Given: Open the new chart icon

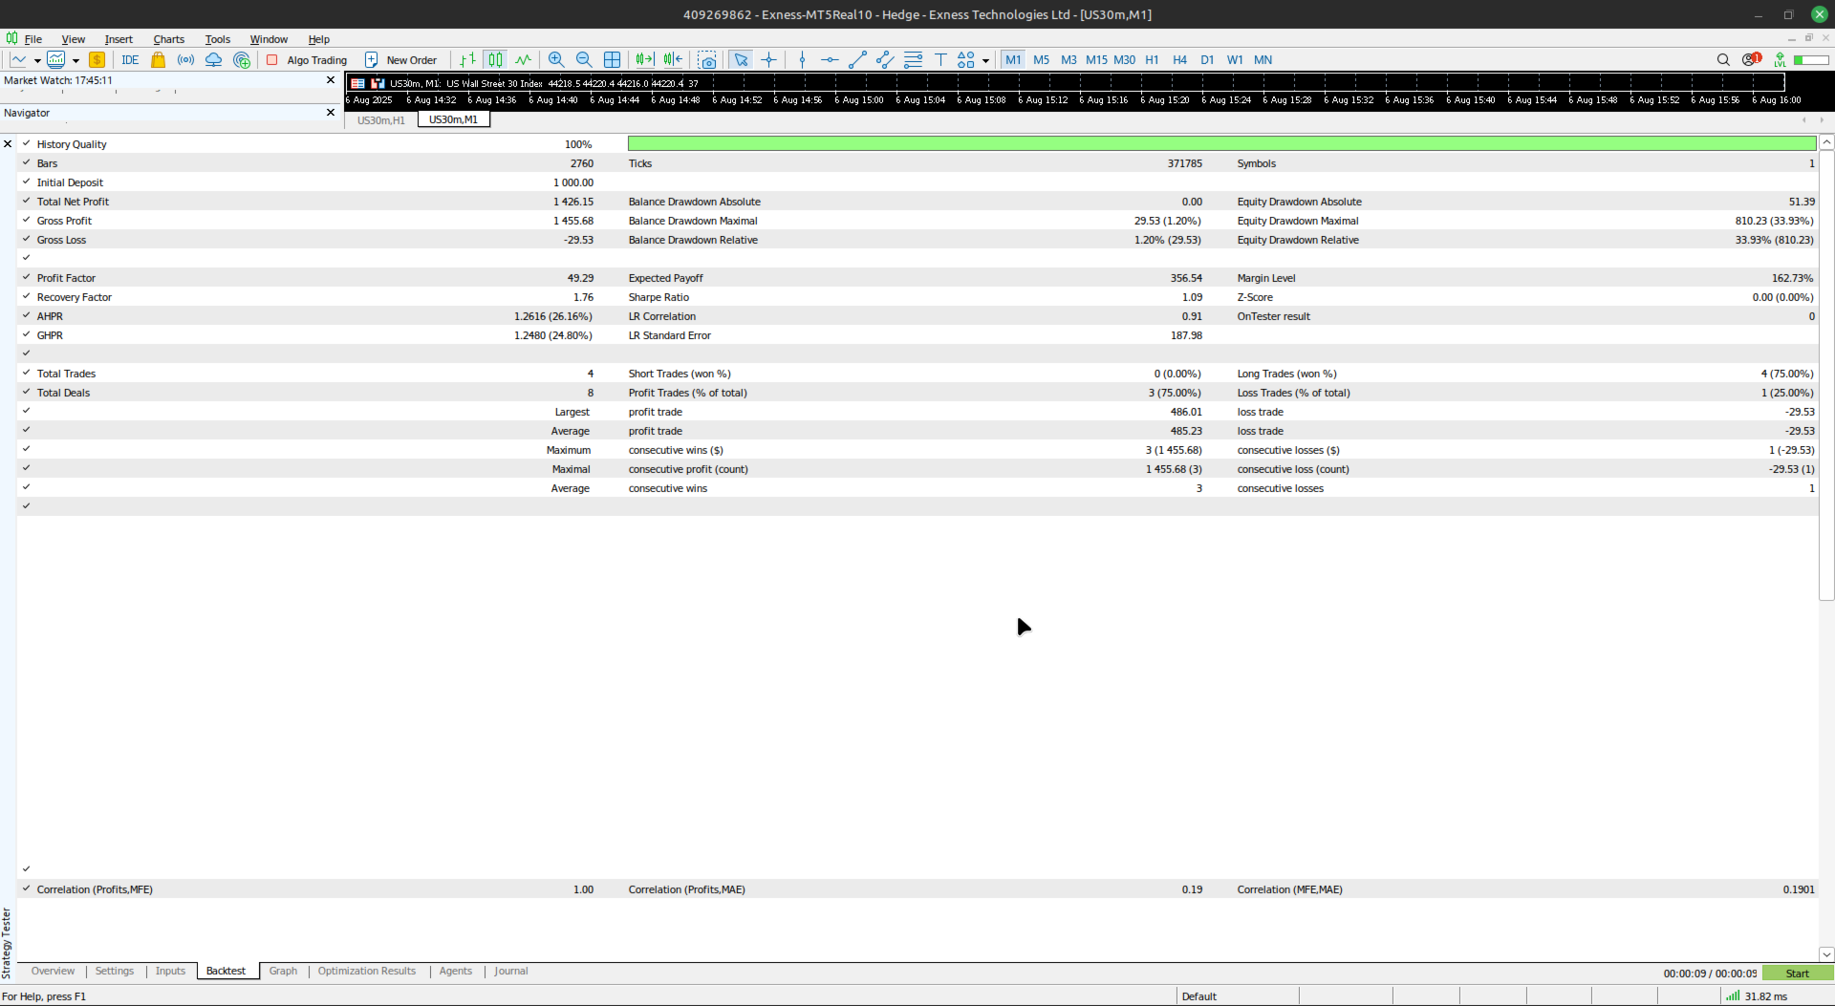Looking at the screenshot, I should click(x=18, y=59).
